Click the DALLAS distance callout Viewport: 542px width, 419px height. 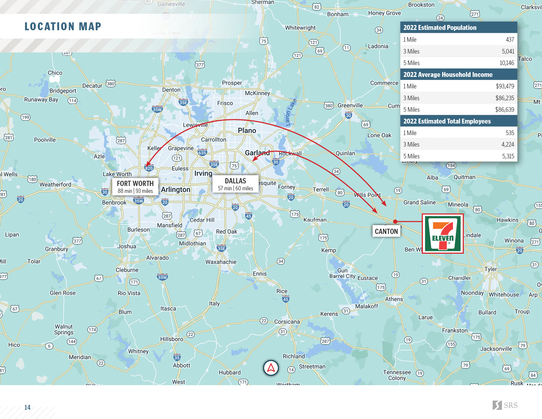tap(236, 184)
